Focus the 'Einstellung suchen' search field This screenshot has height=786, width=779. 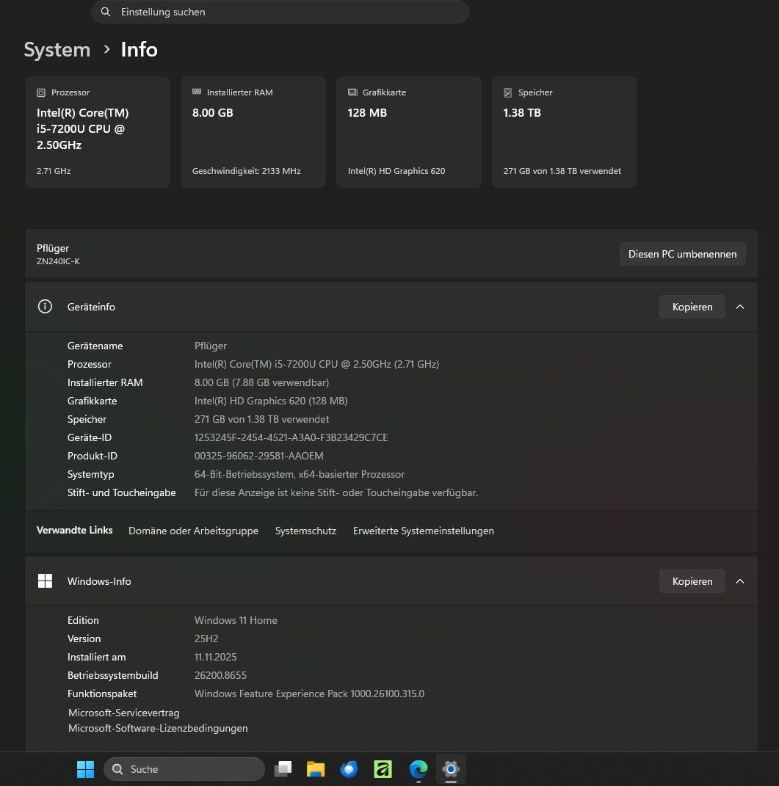(280, 12)
